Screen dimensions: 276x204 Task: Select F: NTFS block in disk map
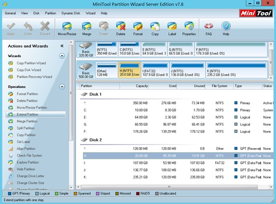tap(231, 49)
